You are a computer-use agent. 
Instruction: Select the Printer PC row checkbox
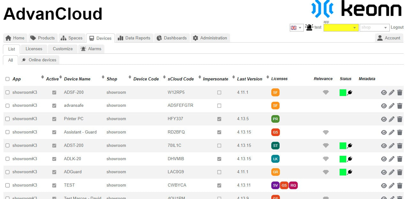8,119
